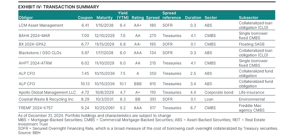The width and height of the screenshot is (294, 137).
Task: Click spread value 517
Action: pos(153,108)
